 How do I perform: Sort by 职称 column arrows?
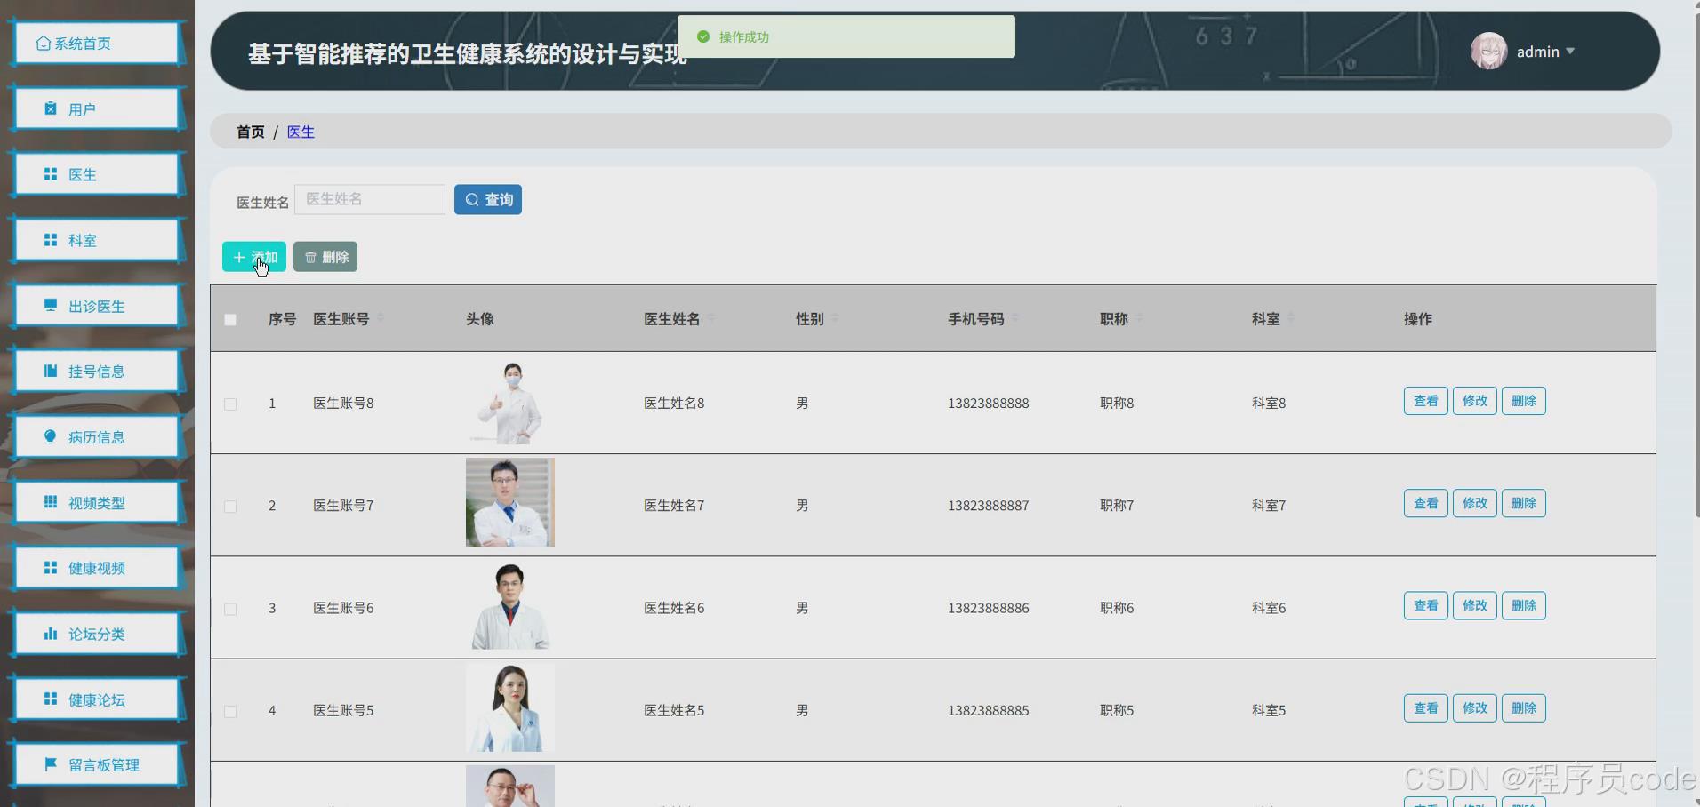(x=1139, y=317)
